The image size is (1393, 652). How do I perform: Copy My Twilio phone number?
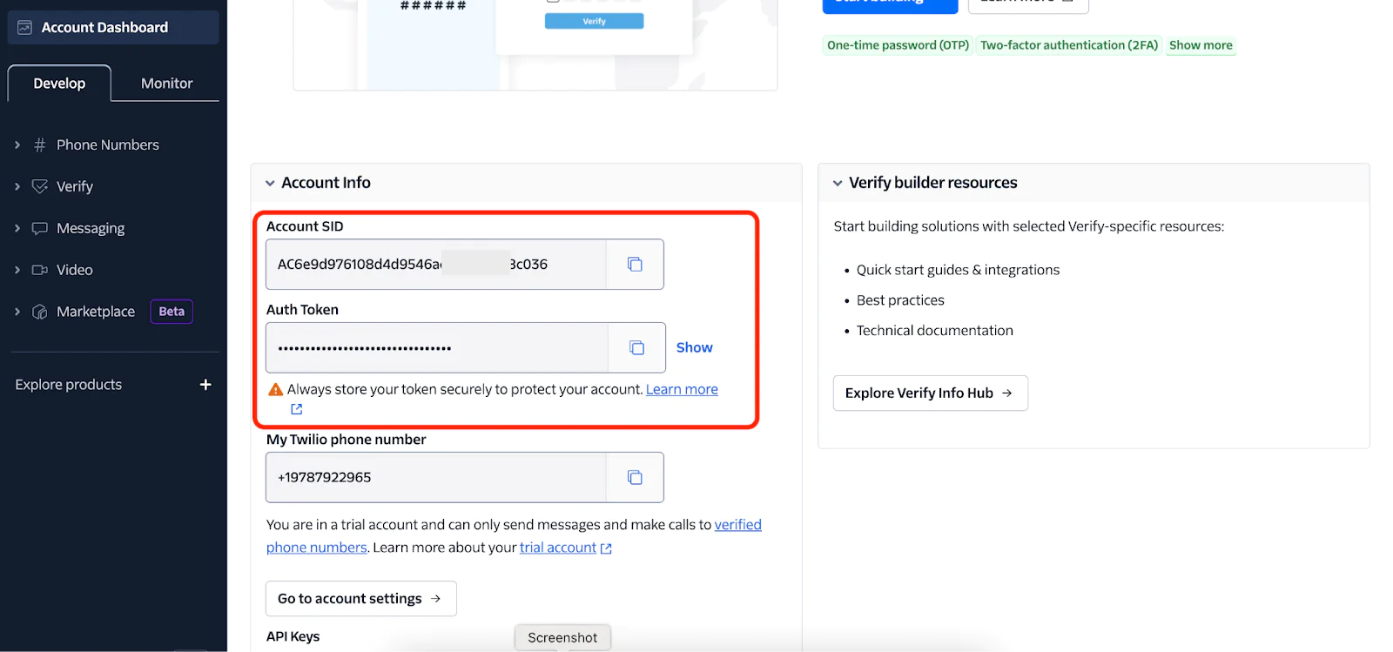(x=635, y=478)
